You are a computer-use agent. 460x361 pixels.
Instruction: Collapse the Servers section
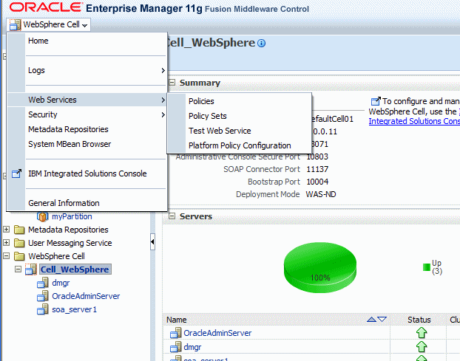(172, 216)
